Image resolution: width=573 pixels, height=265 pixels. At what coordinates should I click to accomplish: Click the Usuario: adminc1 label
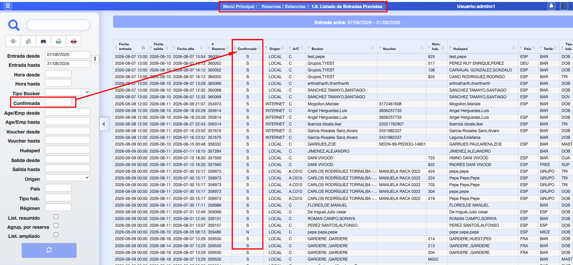pyautogui.click(x=476, y=6)
